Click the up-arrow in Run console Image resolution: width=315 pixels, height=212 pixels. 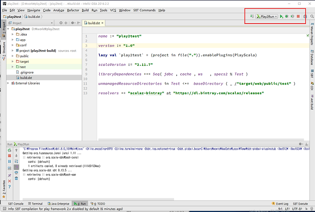17,150
